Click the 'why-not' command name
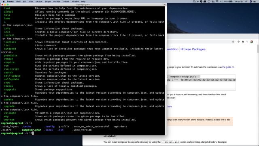This screenshot has width=259, height=146. click(x=9, y=120)
